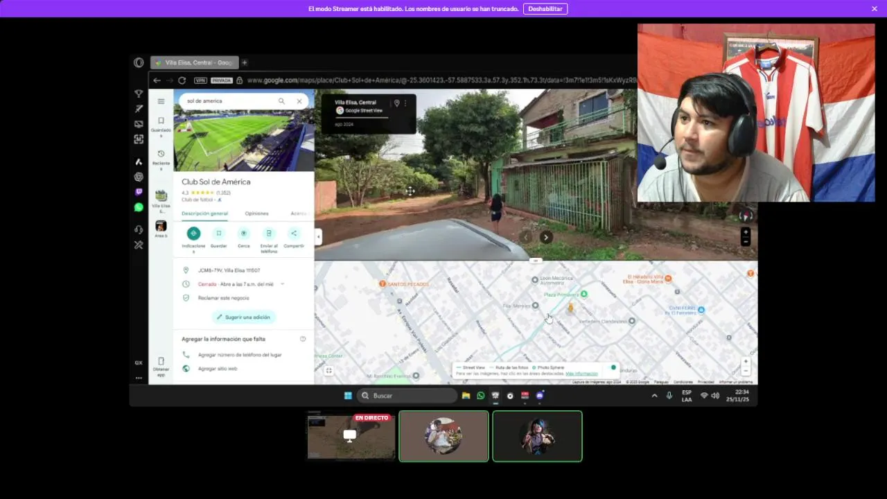Open Guardados in the Maps side rail
Screen dimensions: 887x499
click(161, 125)
